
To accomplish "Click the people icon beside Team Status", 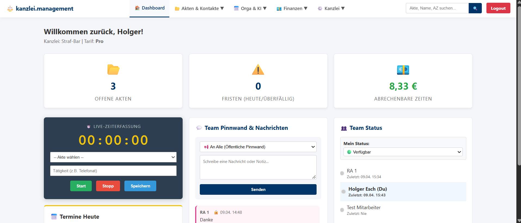I will [344, 128].
